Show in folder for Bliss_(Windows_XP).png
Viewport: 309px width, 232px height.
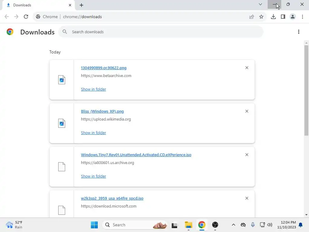click(x=94, y=133)
